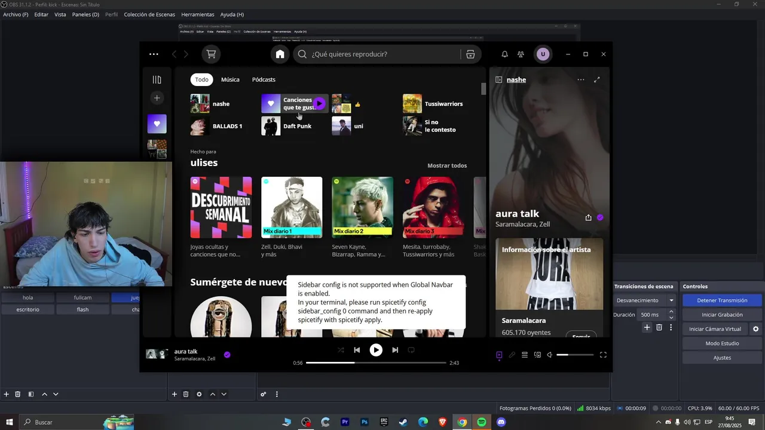Viewport: 765px width, 430px height.
Task: Open OBS Ajustes button
Action: (722, 358)
